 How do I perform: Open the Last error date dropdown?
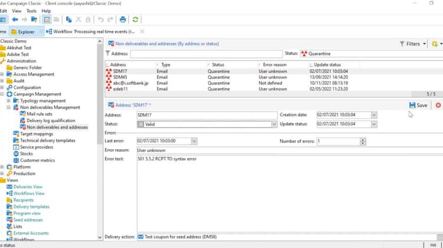tap(194, 141)
